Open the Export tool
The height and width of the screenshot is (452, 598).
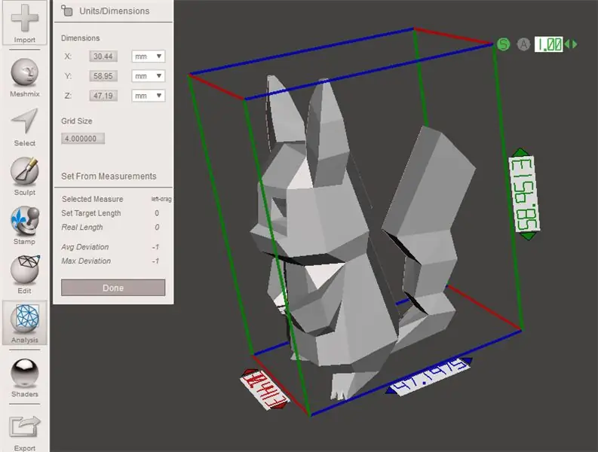tap(25, 433)
